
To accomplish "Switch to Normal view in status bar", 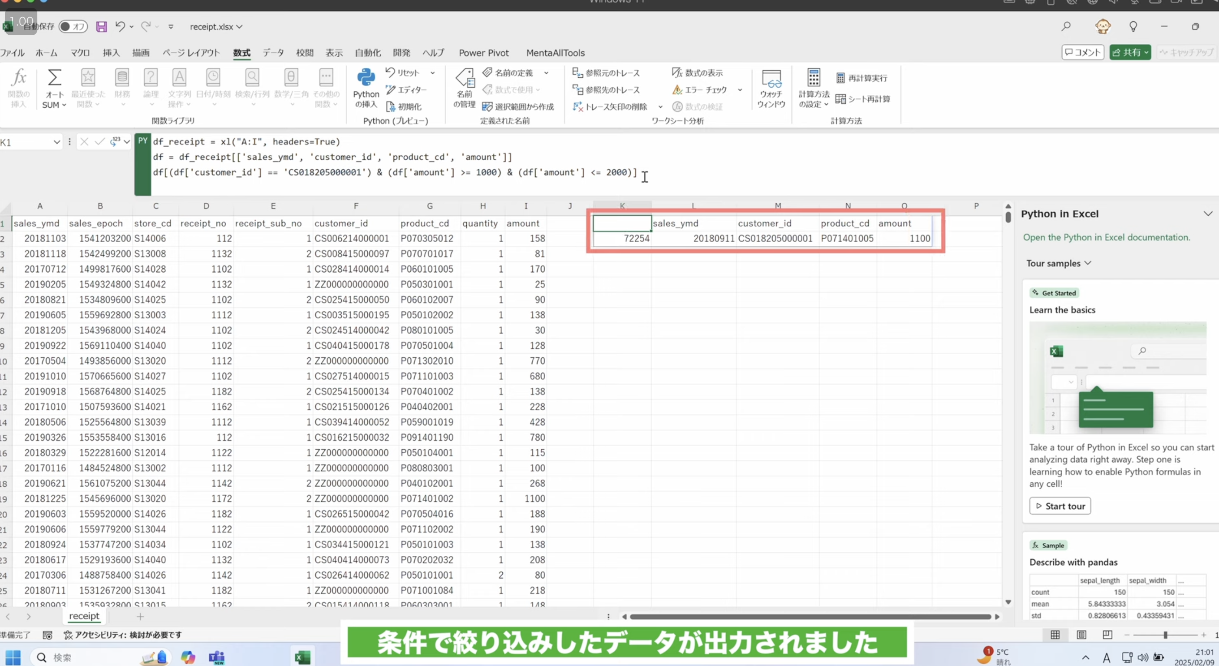I will [1055, 635].
